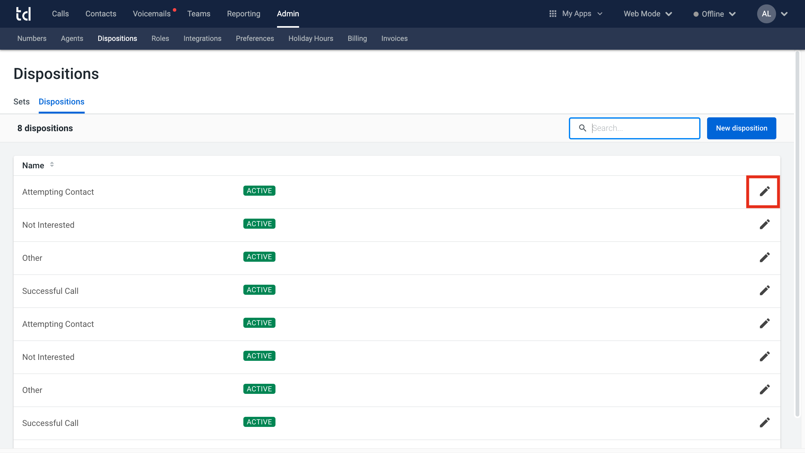Select the blue Dispositions tab under the heading
The width and height of the screenshot is (805, 453).
coord(61,102)
